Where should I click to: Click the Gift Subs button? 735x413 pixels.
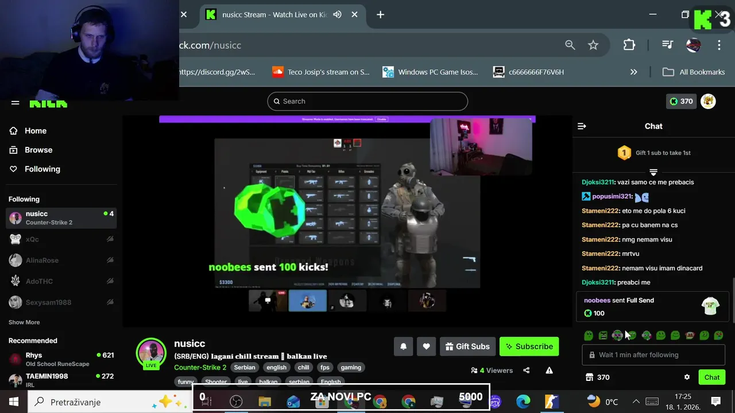click(467, 346)
